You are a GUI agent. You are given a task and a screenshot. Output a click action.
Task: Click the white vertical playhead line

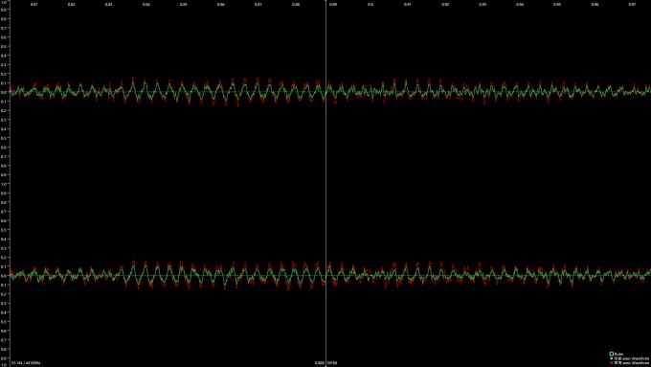325,183
